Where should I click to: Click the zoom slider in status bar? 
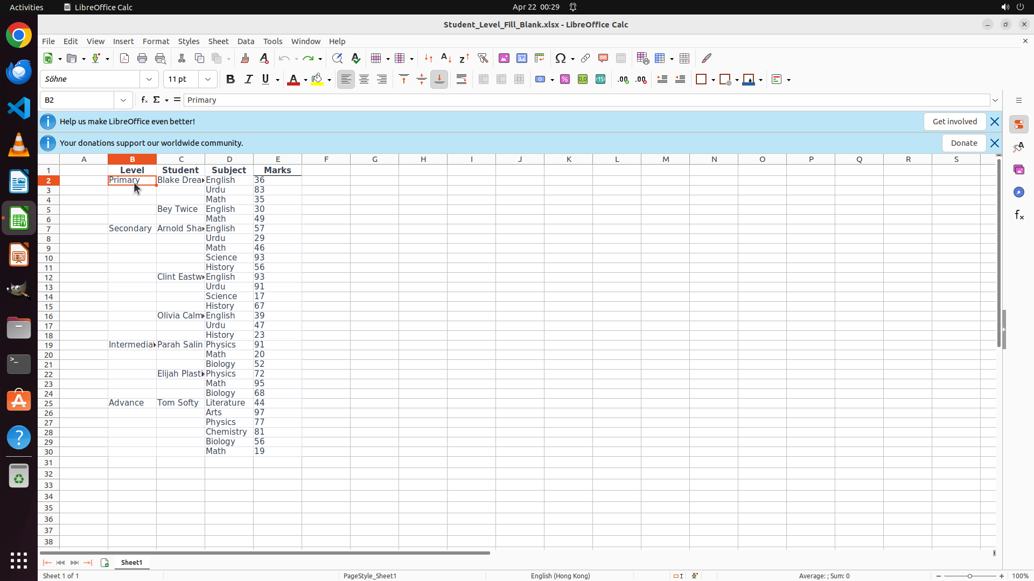tap(970, 576)
